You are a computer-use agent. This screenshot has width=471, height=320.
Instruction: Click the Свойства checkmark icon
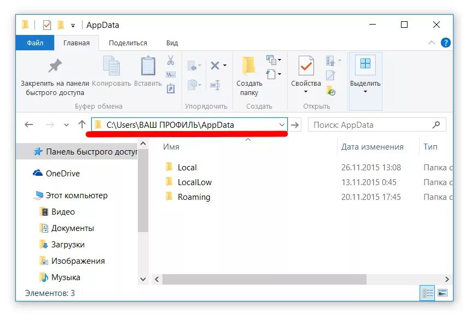click(x=306, y=66)
